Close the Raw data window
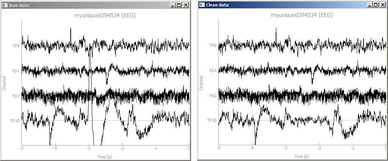The width and height of the screenshot is (388, 161). (x=186, y=5)
